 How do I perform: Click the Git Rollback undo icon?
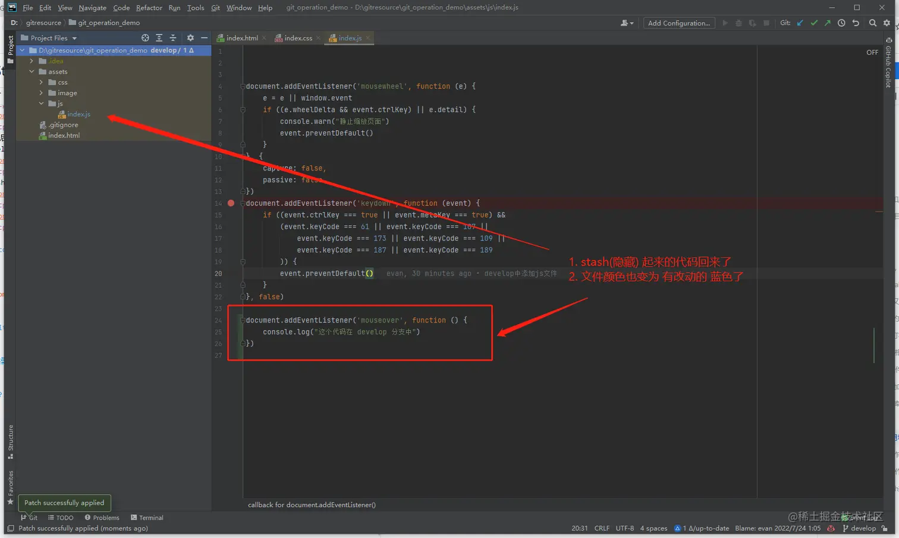click(856, 23)
